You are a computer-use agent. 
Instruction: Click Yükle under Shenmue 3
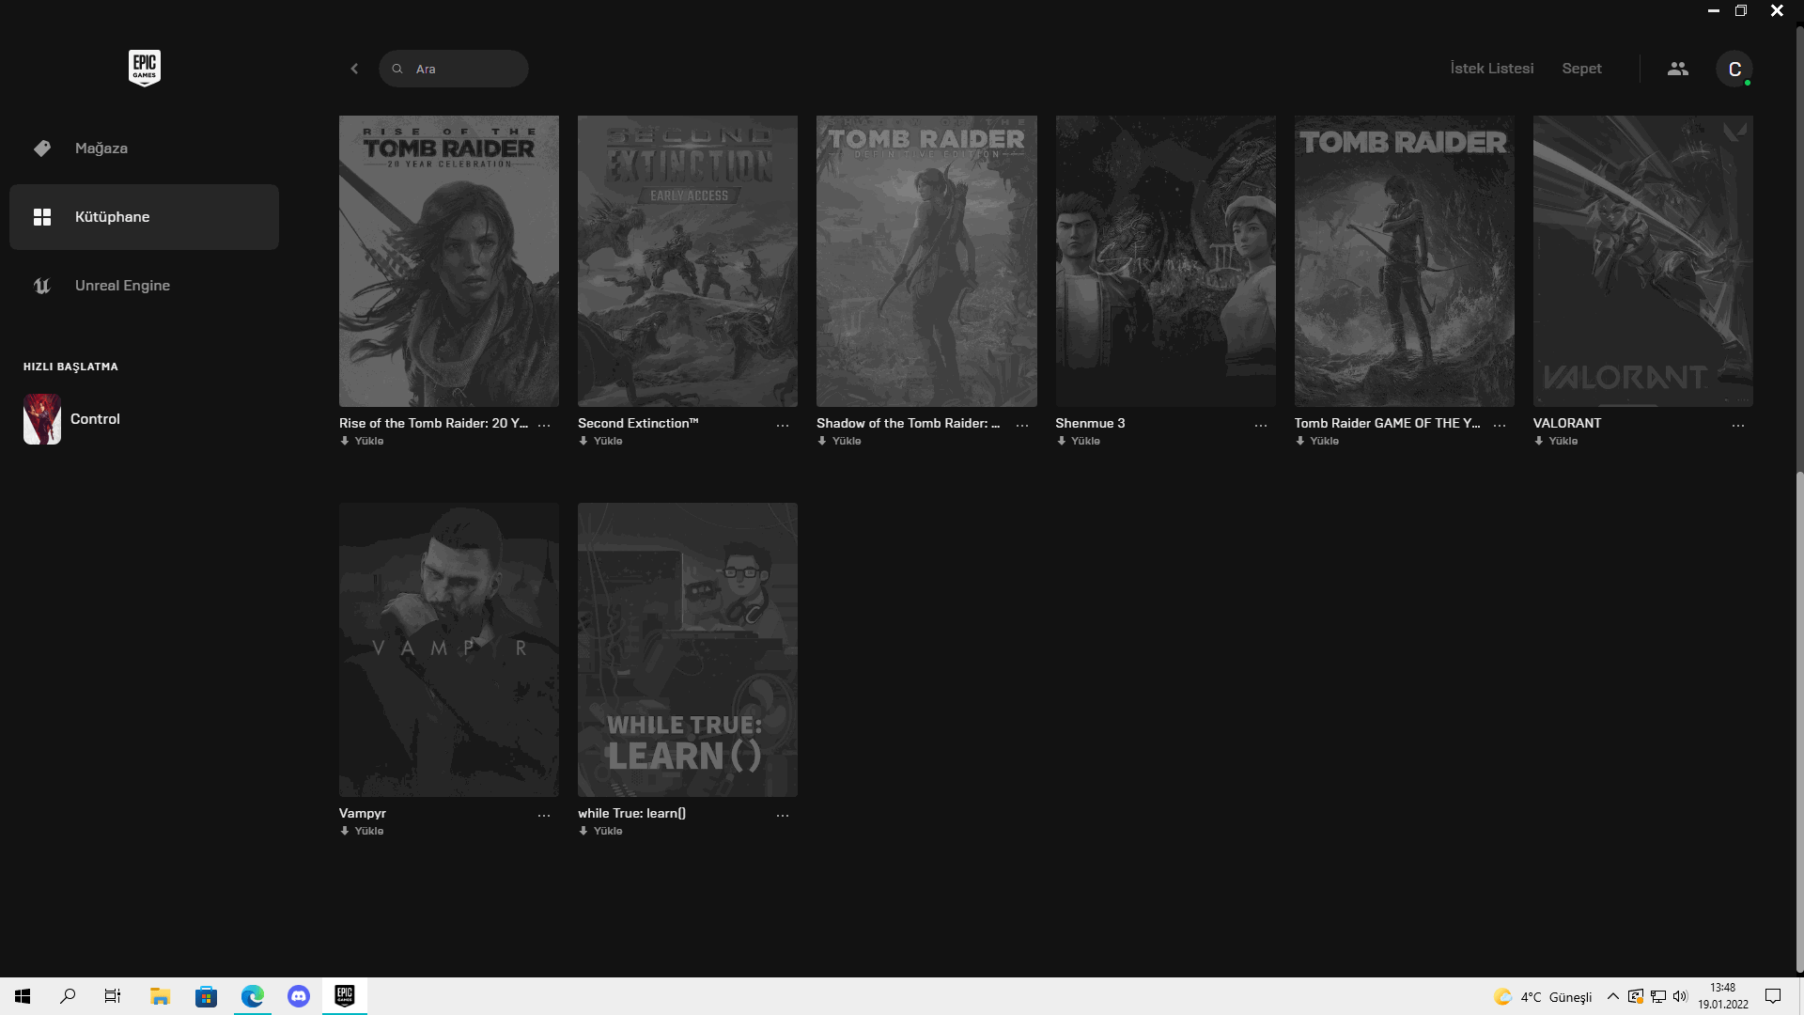coord(1078,441)
